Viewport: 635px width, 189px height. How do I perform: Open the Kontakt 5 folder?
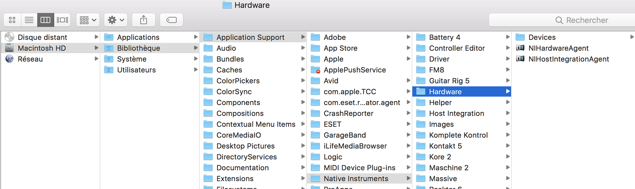point(462,146)
